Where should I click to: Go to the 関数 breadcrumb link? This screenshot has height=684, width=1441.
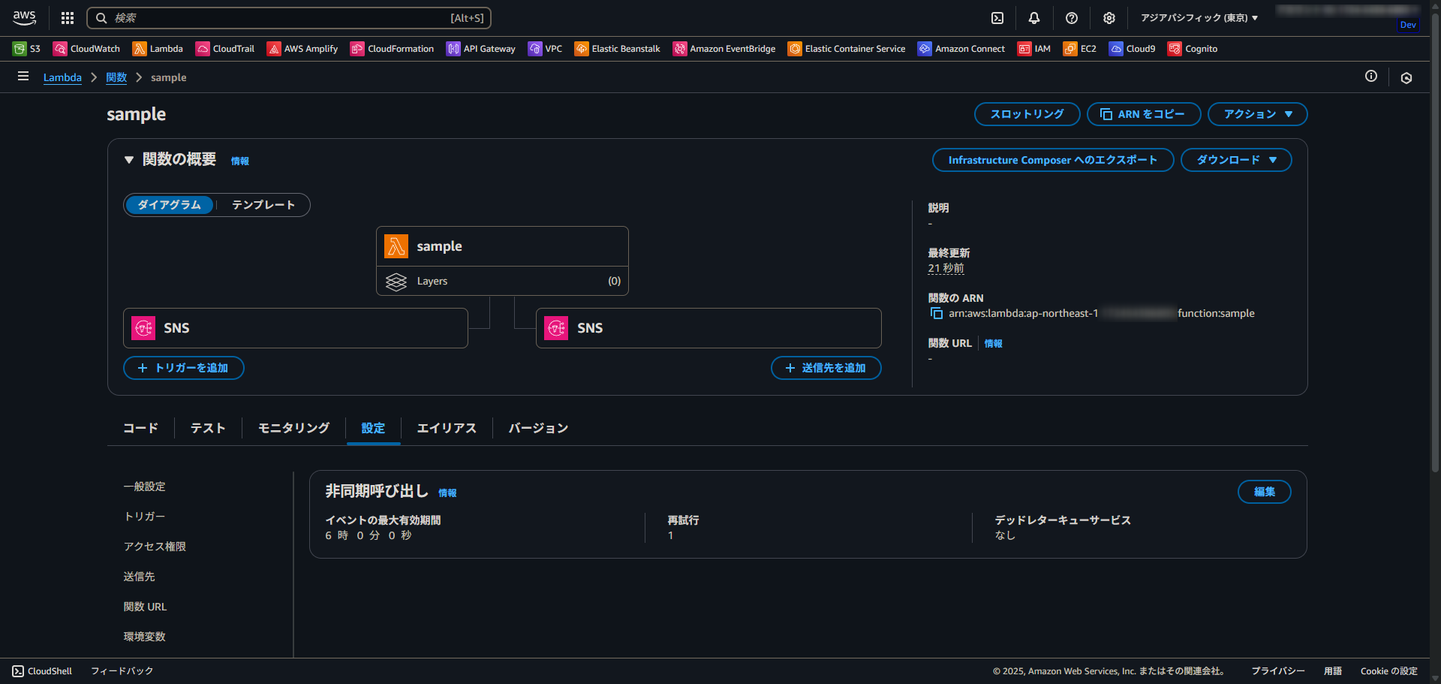point(116,77)
